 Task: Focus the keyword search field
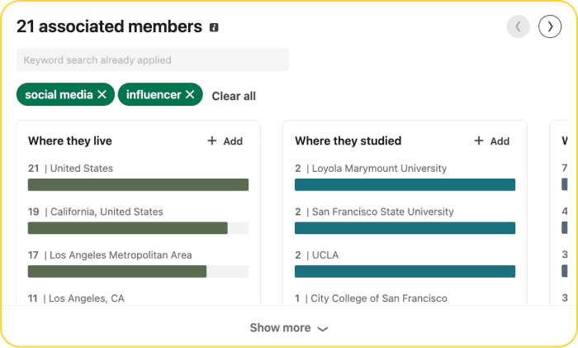click(x=153, y=60)
